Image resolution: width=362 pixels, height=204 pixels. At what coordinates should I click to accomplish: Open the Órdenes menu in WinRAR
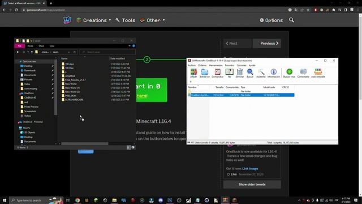202,66
